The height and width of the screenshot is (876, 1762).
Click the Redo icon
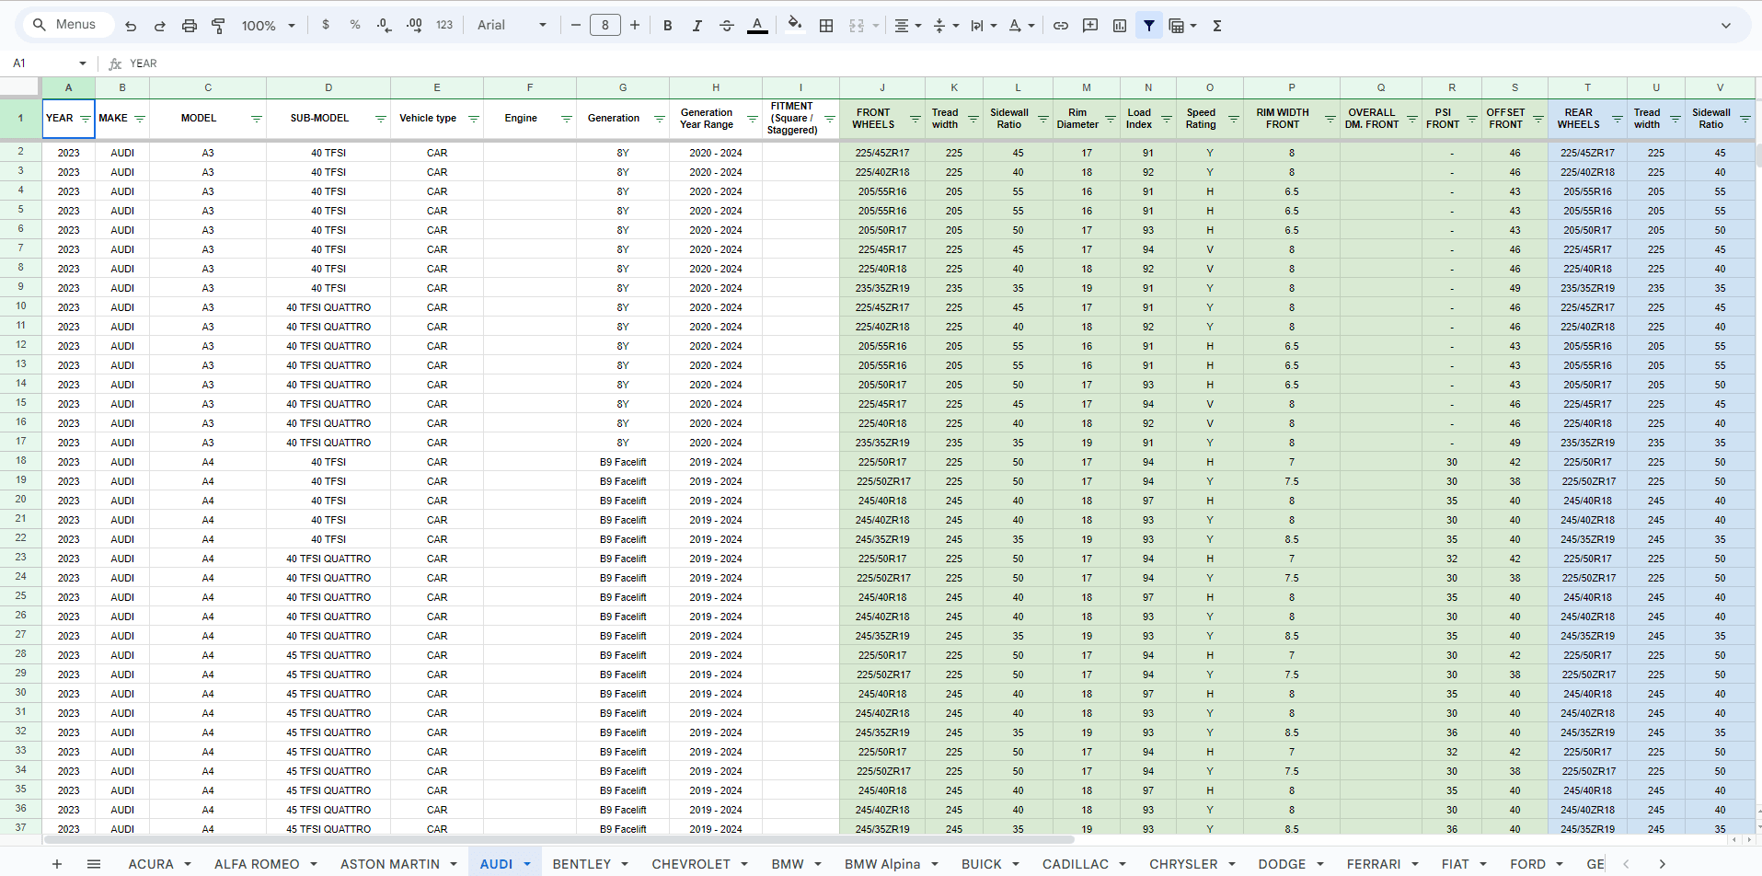click(160, 26)
